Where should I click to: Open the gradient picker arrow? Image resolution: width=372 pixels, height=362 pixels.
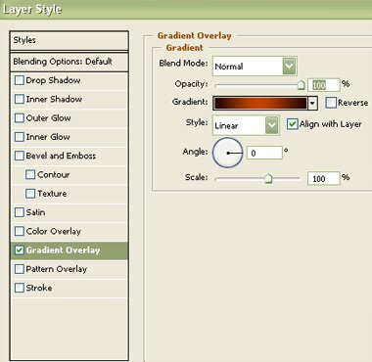[312, 104]
